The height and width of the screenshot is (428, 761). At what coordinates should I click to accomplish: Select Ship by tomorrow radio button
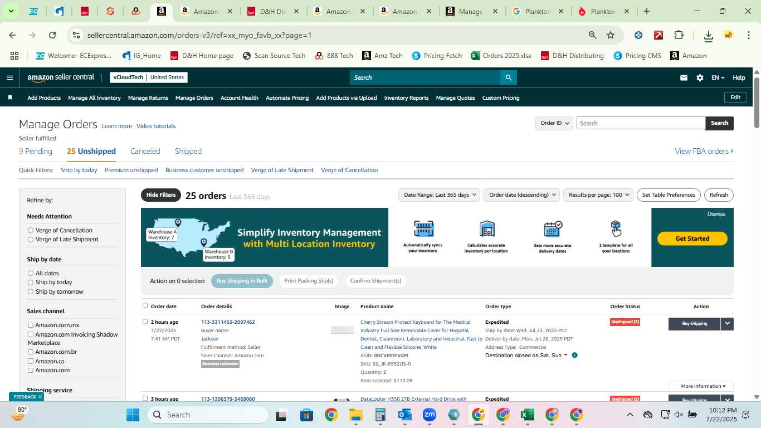(31, 291)
